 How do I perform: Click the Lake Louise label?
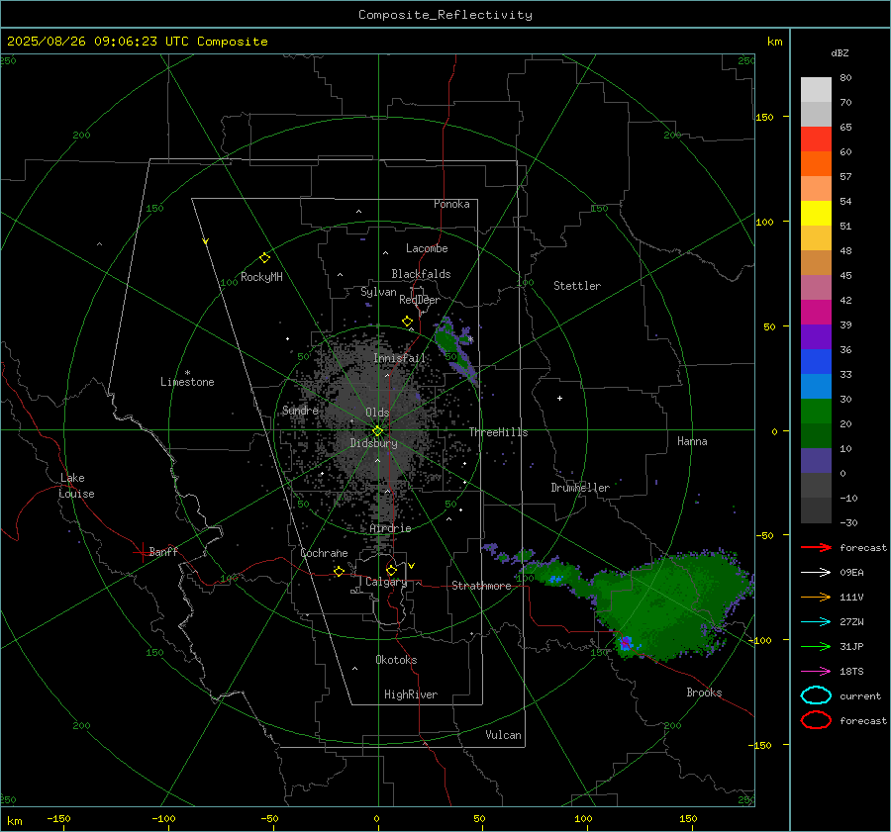pos(76,486)
